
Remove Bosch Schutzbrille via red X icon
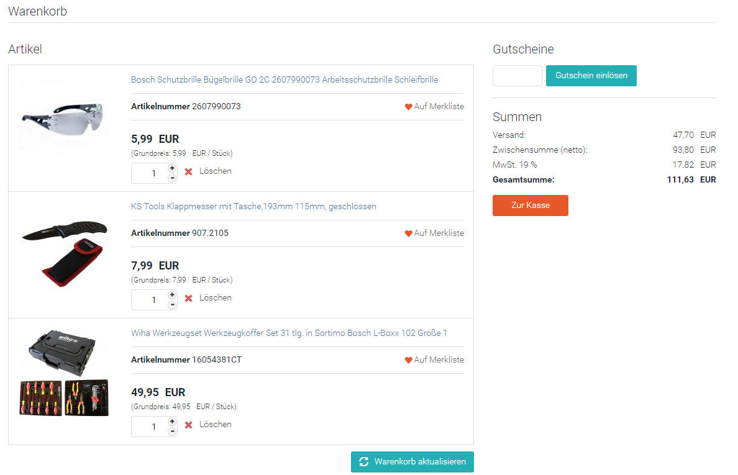point(189,171)
